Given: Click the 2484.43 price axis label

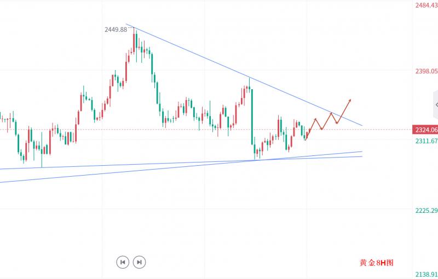Looking at the screenshot, I should (426, 5).
